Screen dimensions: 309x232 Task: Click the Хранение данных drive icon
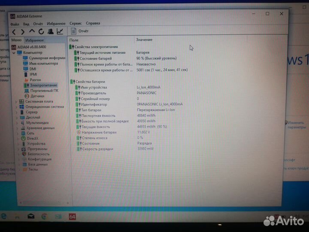[x=23, y=128]
